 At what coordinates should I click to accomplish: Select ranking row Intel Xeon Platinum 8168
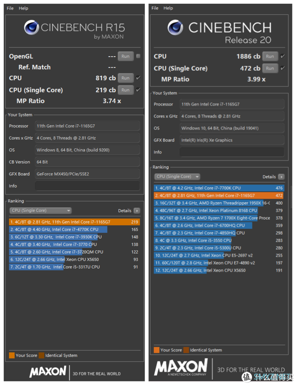219,211
